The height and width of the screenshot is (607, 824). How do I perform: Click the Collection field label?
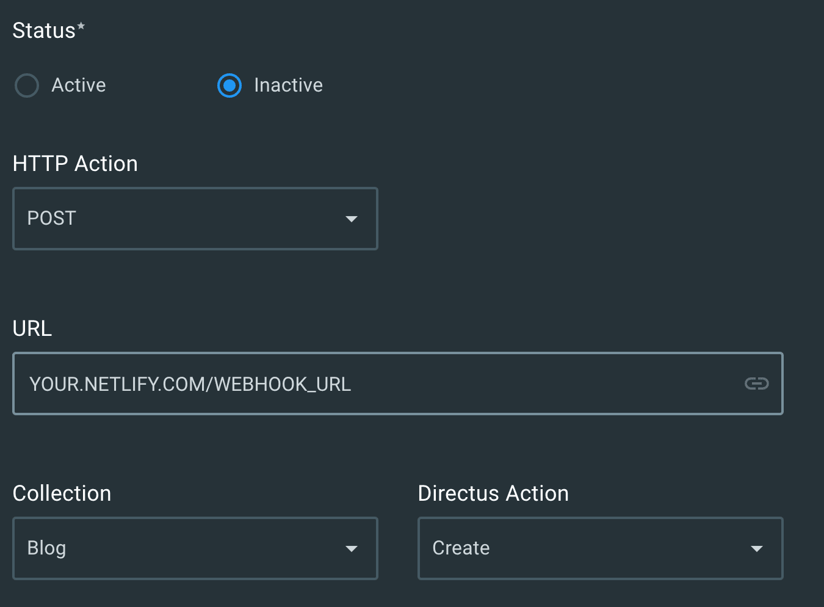pos(62,493)
